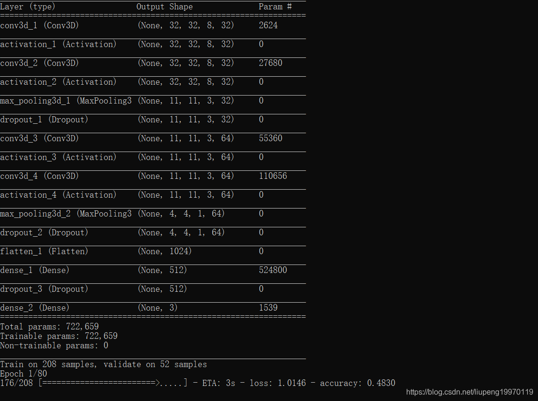Click the 'Output Shape' column header
Image resolution: width=538 pixels, height=401 pixels.
164,7
